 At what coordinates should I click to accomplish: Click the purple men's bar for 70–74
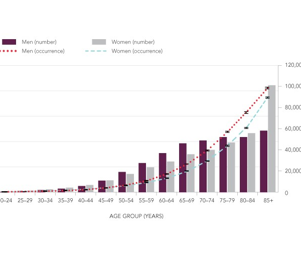click(x=203, y=166)
